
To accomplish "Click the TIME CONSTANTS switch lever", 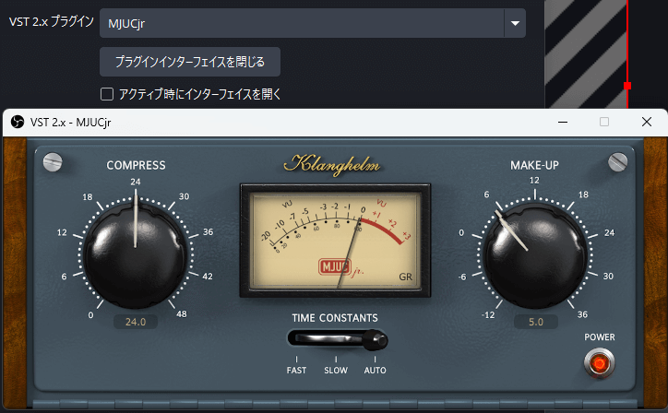I will (x=374, y=340).
